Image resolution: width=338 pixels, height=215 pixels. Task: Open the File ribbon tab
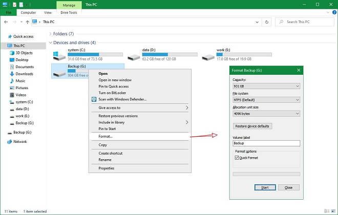[x=8, y=12]
